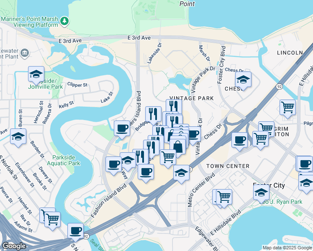Viewport: 313px width, 251px height.
Task: Click the shopping cart marker beside Metro Center Blvd
Action: click(224, 198)
